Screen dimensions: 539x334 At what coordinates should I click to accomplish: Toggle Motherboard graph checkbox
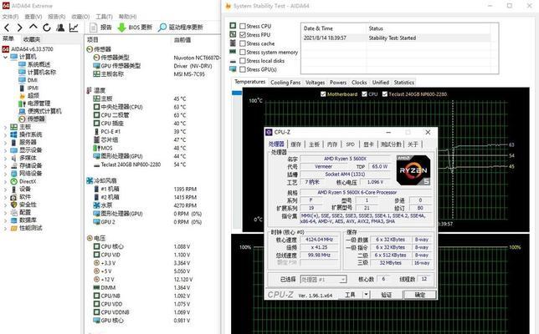click(x=323, y=94)
